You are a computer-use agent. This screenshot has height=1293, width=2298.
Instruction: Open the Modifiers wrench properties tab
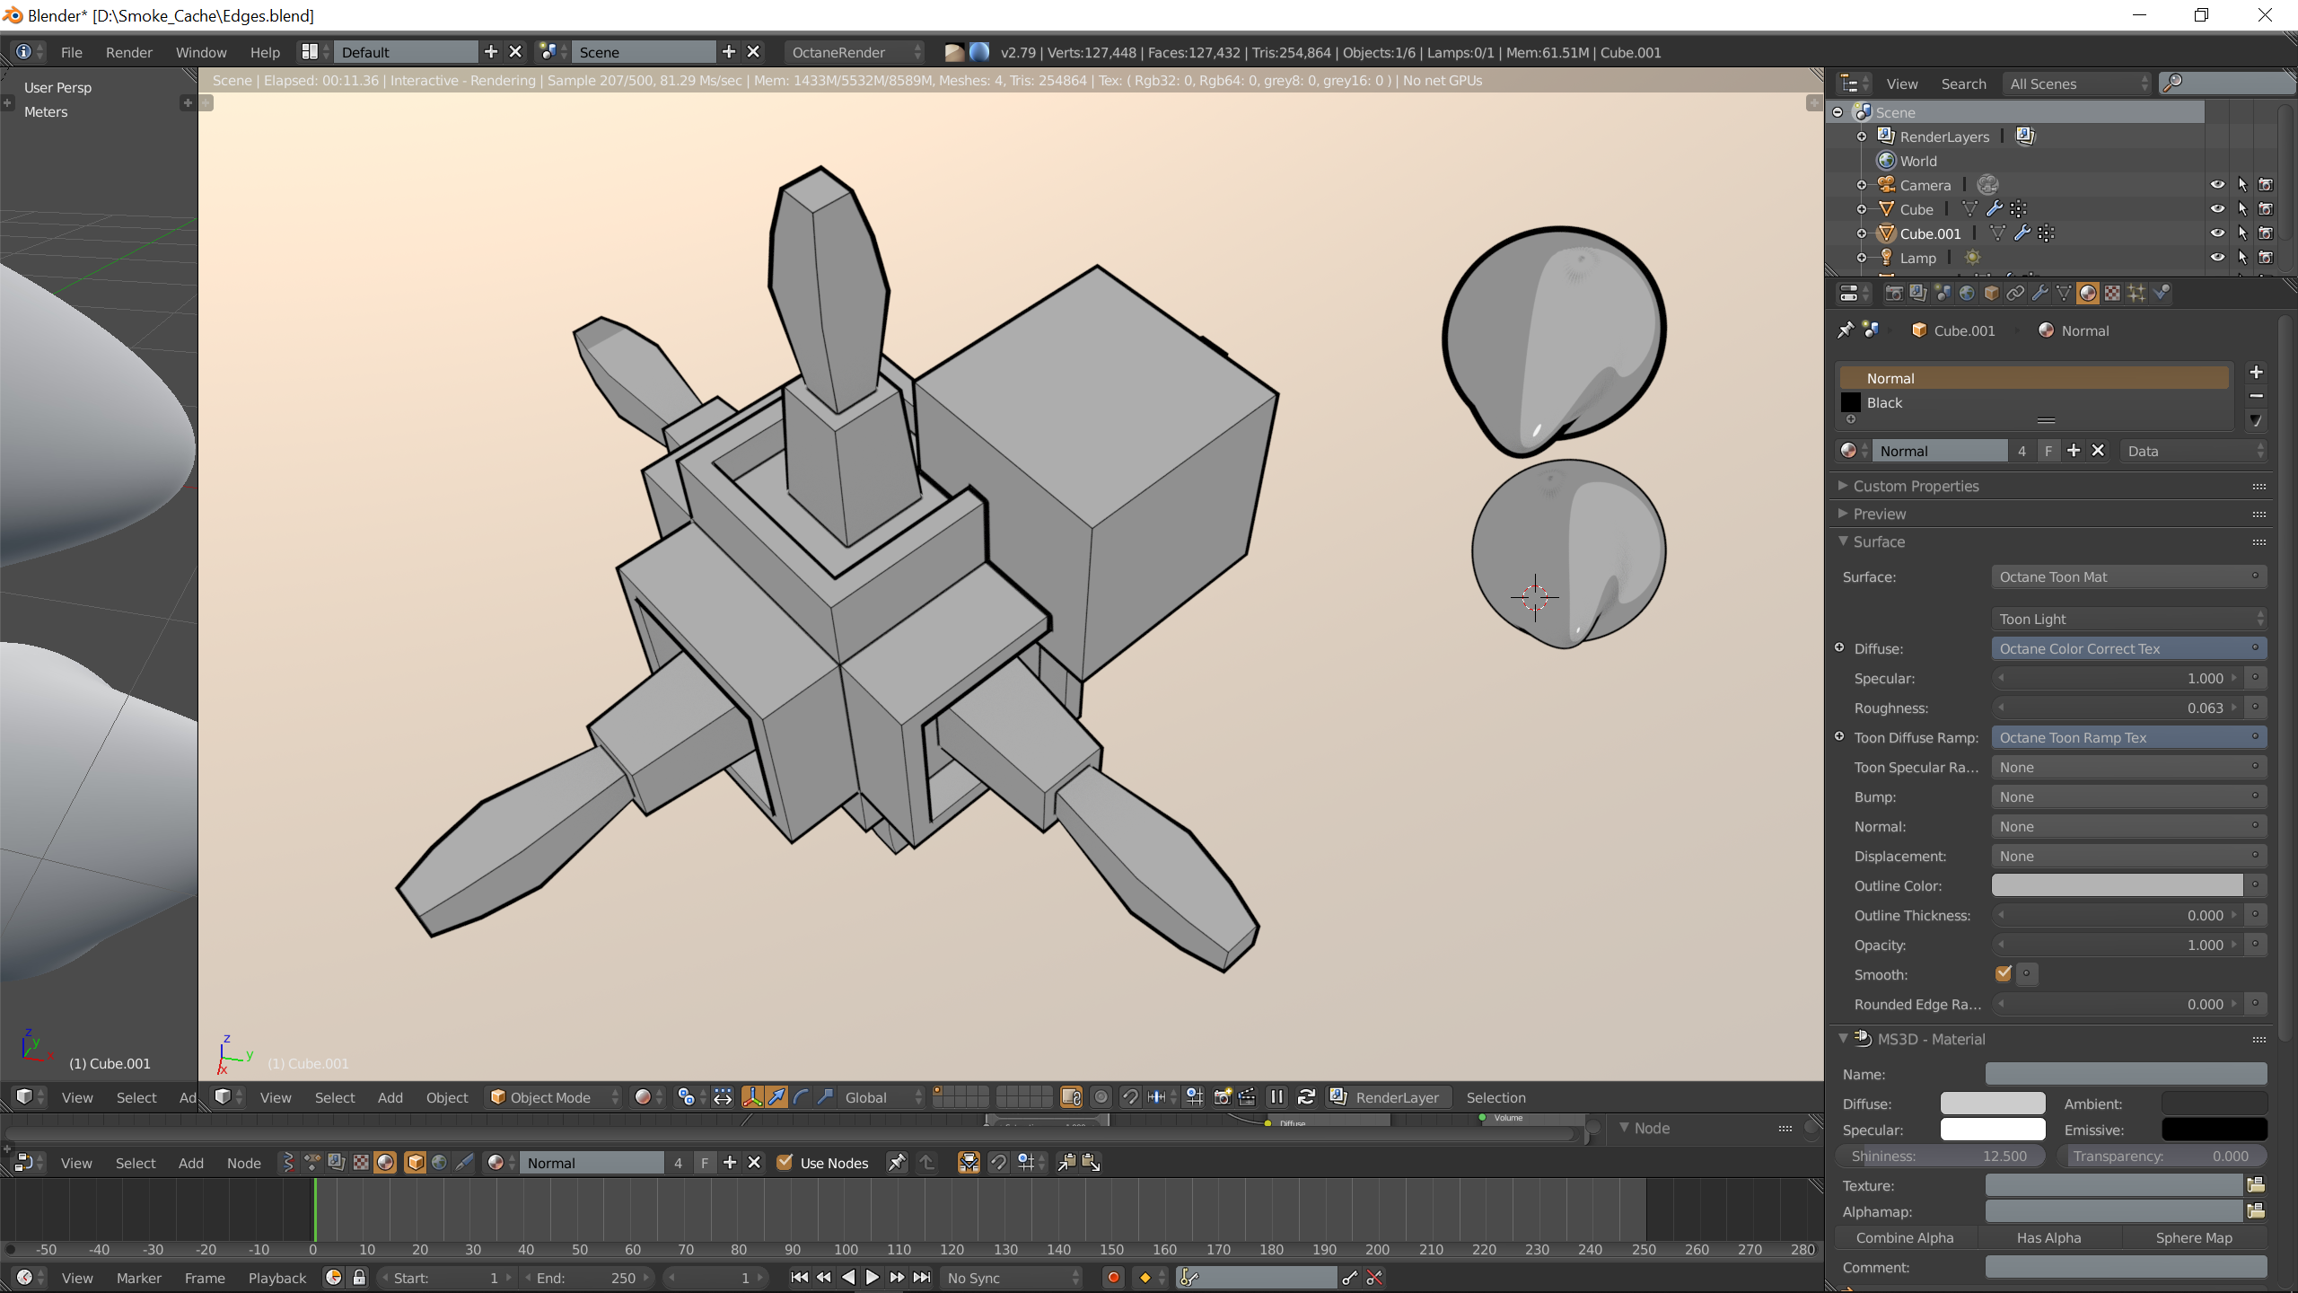click(2039, 293)
